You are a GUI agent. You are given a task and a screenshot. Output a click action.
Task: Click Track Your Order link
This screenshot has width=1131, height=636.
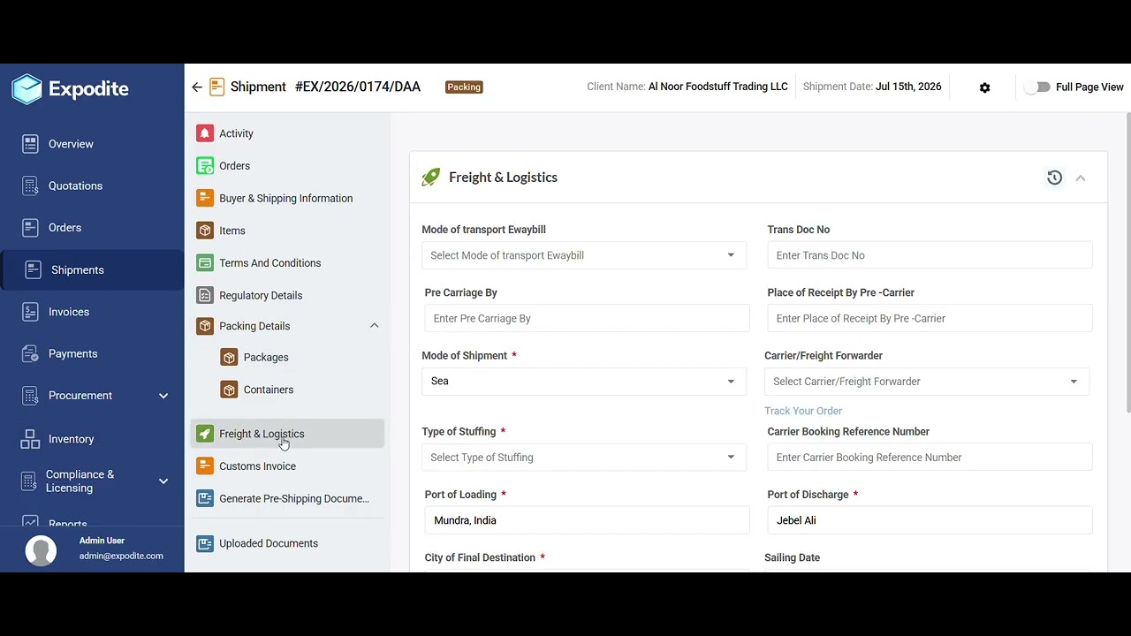click(x=803, y=411)
